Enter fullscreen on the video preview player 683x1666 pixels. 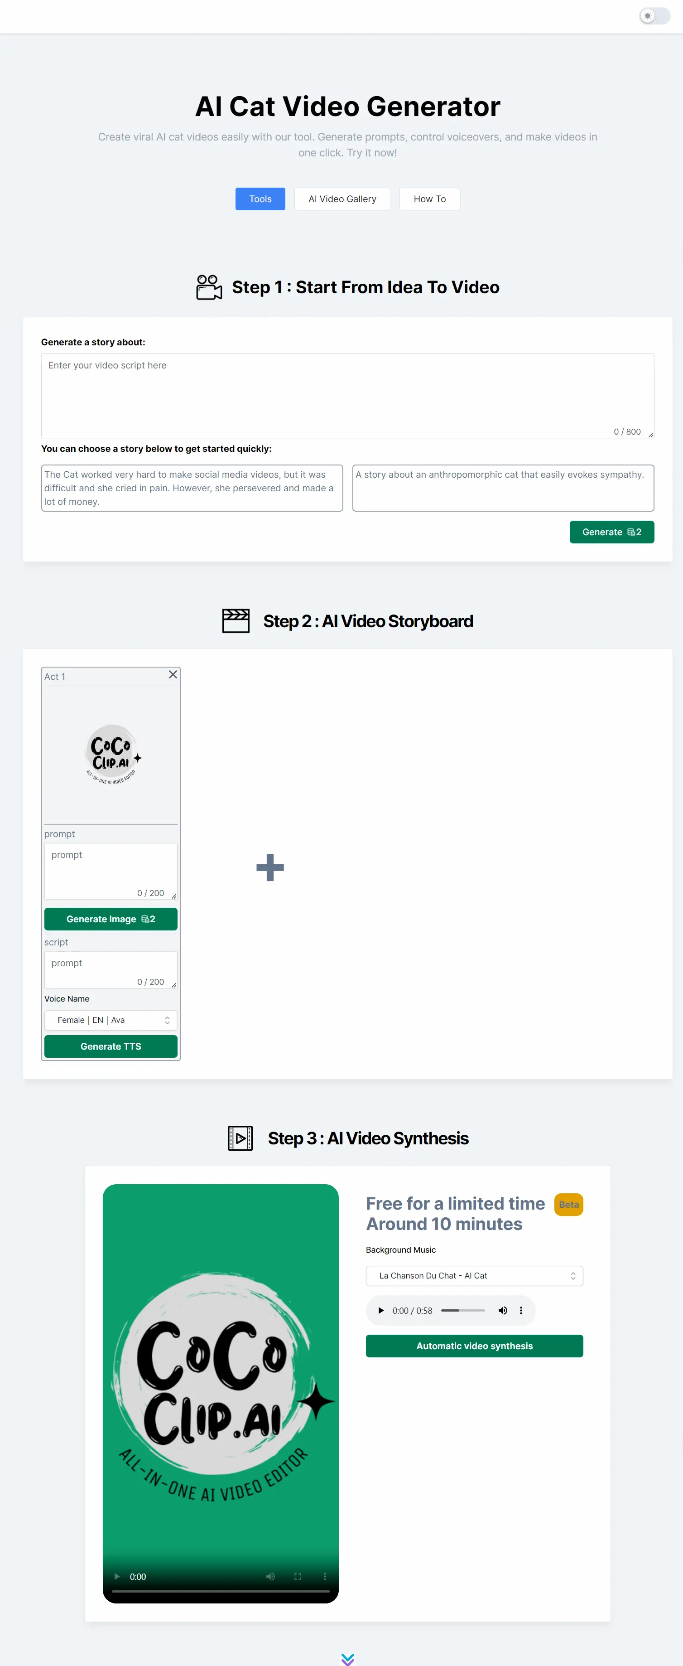click(297, 1576)
